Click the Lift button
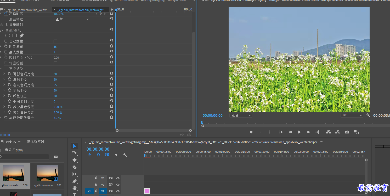The width and height of the screenshot is (390, 196). point(329,132)
